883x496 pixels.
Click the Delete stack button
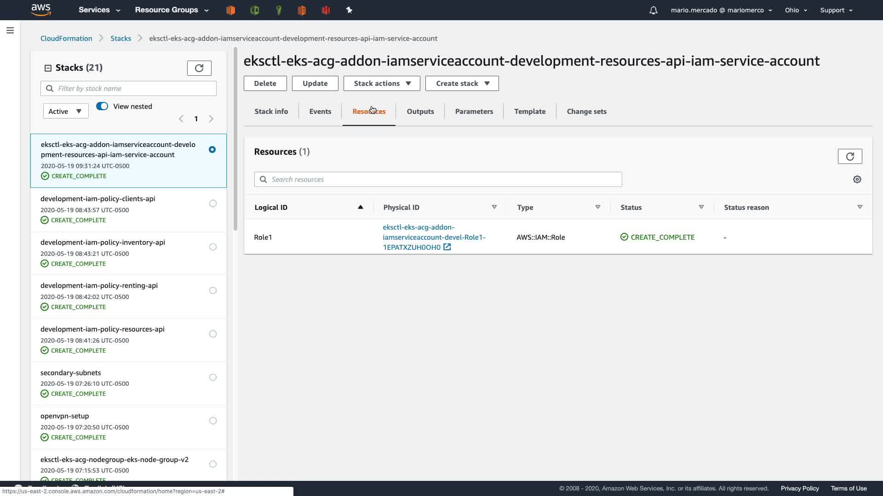265,83
